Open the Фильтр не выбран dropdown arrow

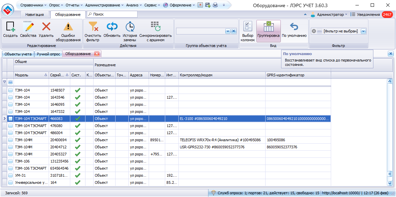pyautogui.click(x=364, y=31)
